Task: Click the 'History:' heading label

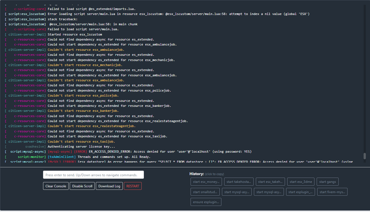Action: point(197,174)
